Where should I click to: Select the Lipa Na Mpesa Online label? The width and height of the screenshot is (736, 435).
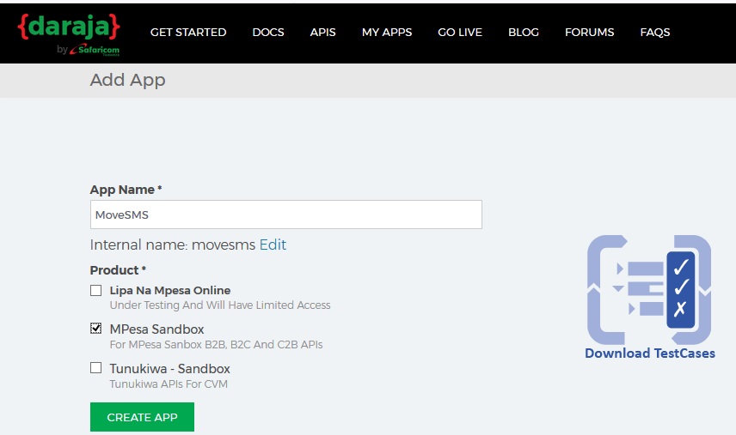pos(170,290)
